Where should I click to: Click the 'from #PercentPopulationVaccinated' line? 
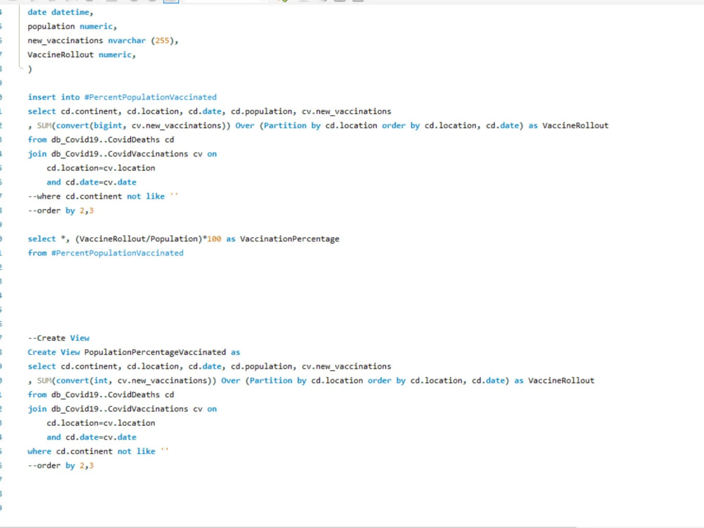(106, 253)
